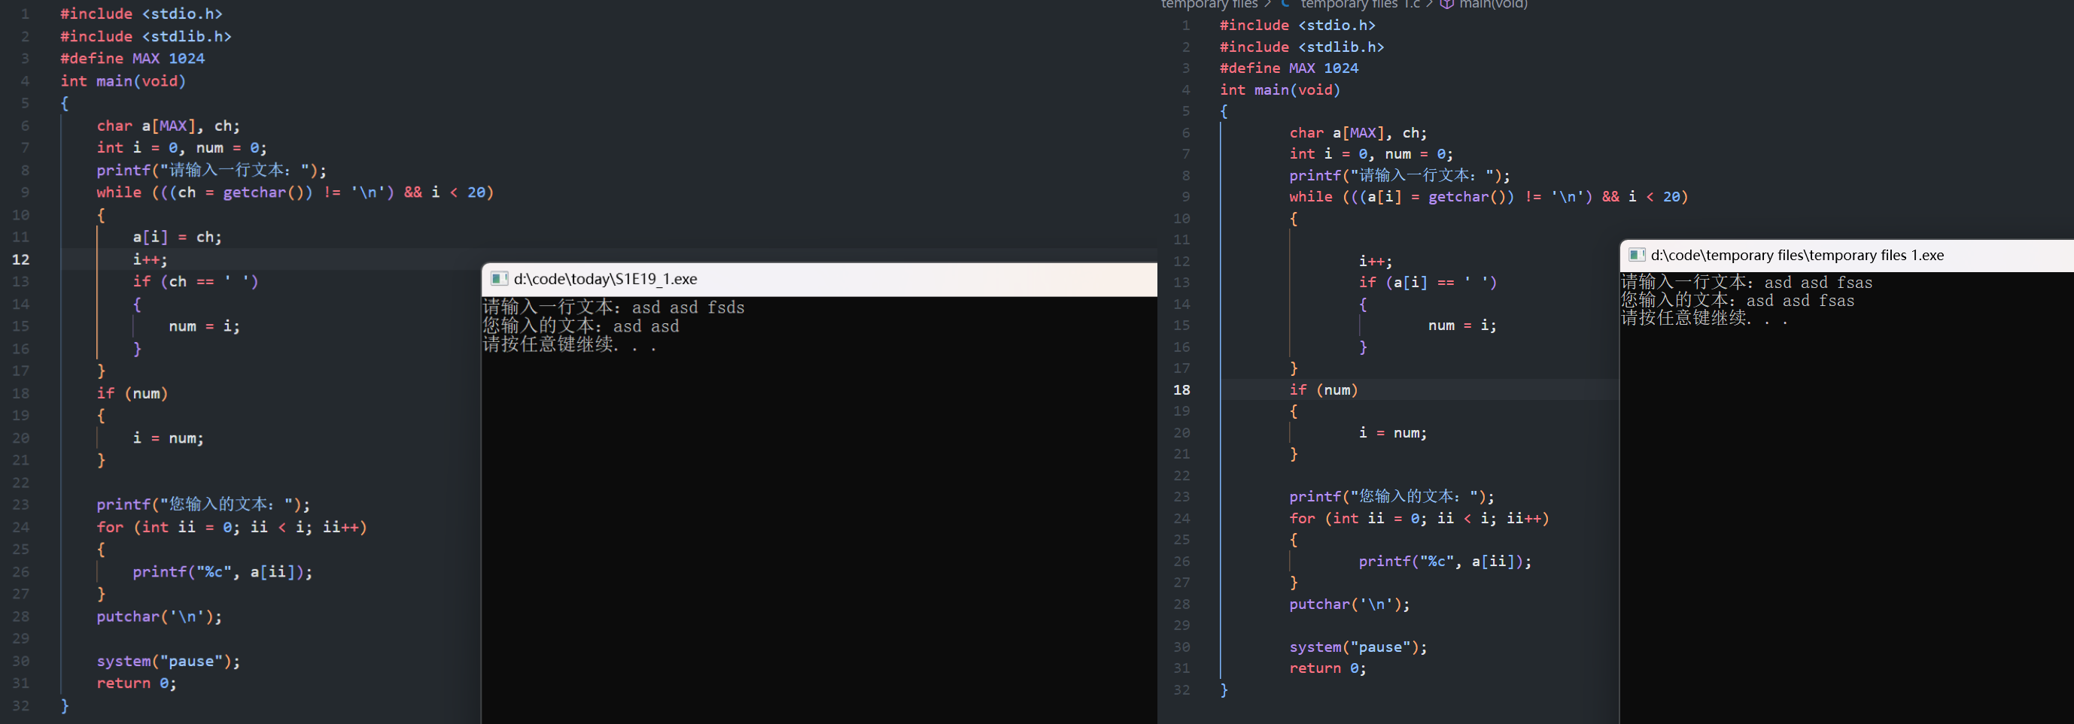The image size is (2074, 724).
Task: Click the S1E19_1.exe console window title
Action: (x=606, y=279)
